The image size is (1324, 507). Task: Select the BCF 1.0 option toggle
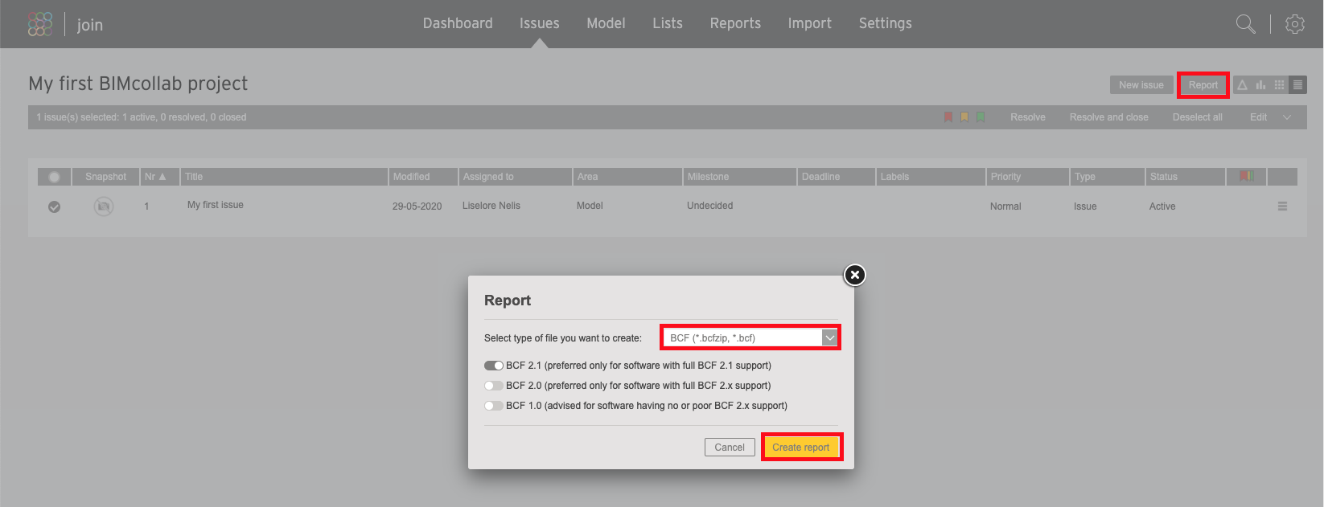coord(494,406)
